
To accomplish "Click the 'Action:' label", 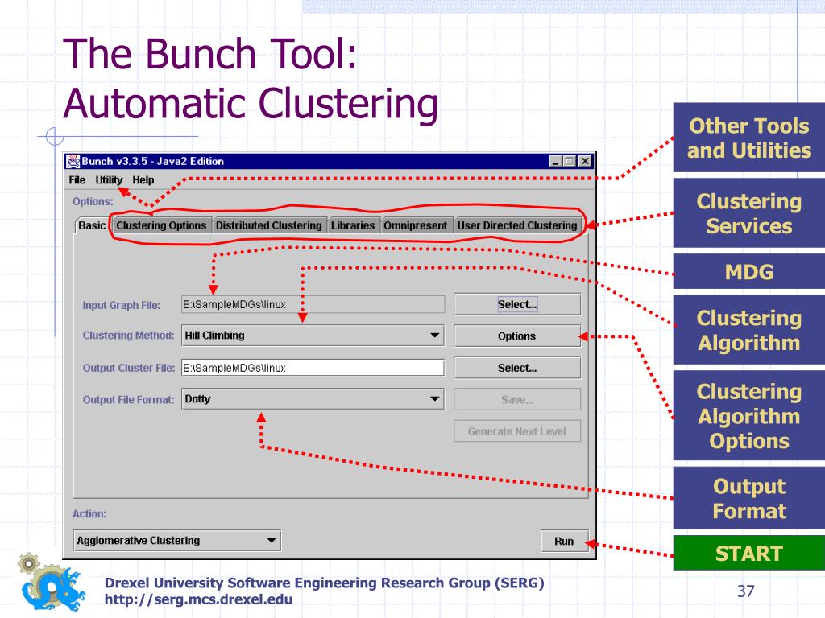I will [89, 514].
